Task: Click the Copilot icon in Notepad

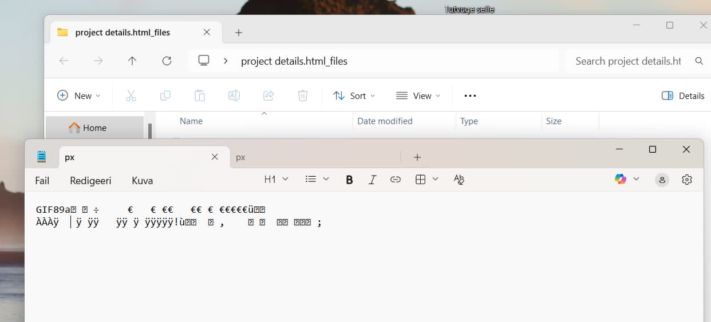Action: [x=621, y=180]
